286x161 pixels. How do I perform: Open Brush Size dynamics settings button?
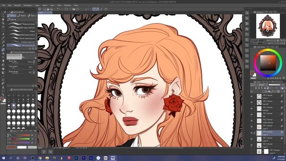(x=34, y=62)
